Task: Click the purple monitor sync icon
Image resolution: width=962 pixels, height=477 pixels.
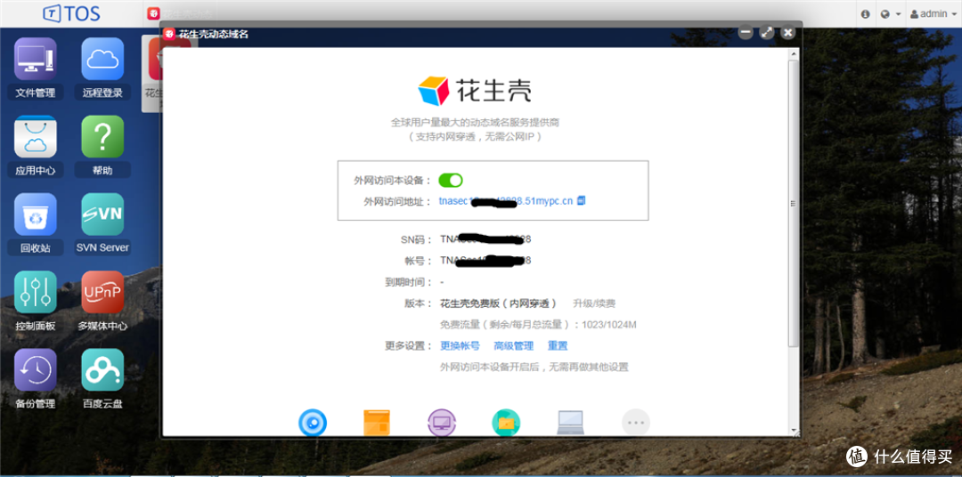Action: pos(442,423)
